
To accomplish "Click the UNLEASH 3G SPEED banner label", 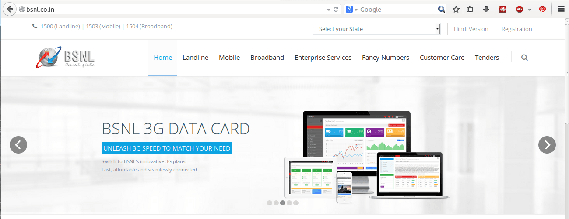I will point(167,148).
